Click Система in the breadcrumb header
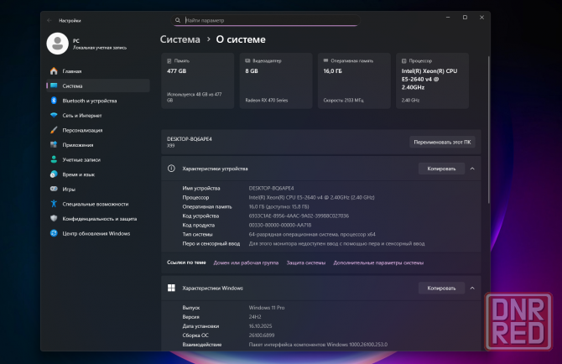Screen dimensions: 562x364 click(x=180, y=39)
